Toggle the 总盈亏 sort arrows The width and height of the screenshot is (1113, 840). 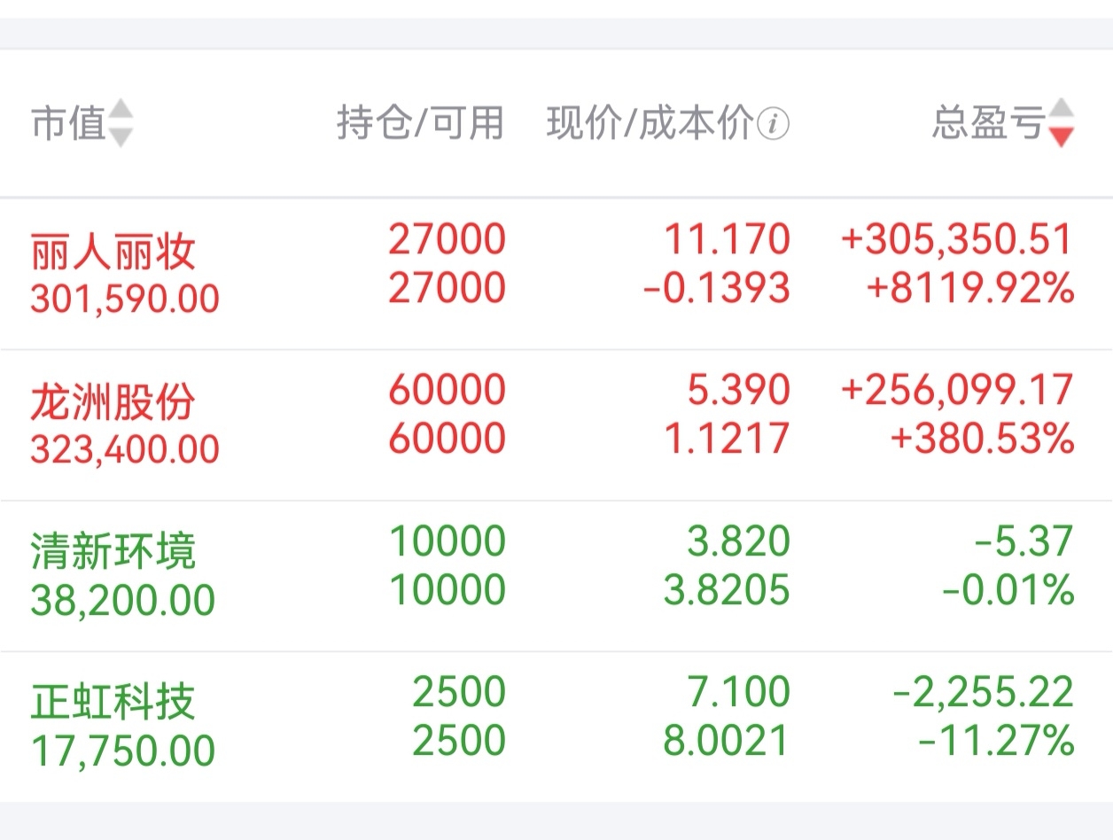click(x=1061, y=123)
